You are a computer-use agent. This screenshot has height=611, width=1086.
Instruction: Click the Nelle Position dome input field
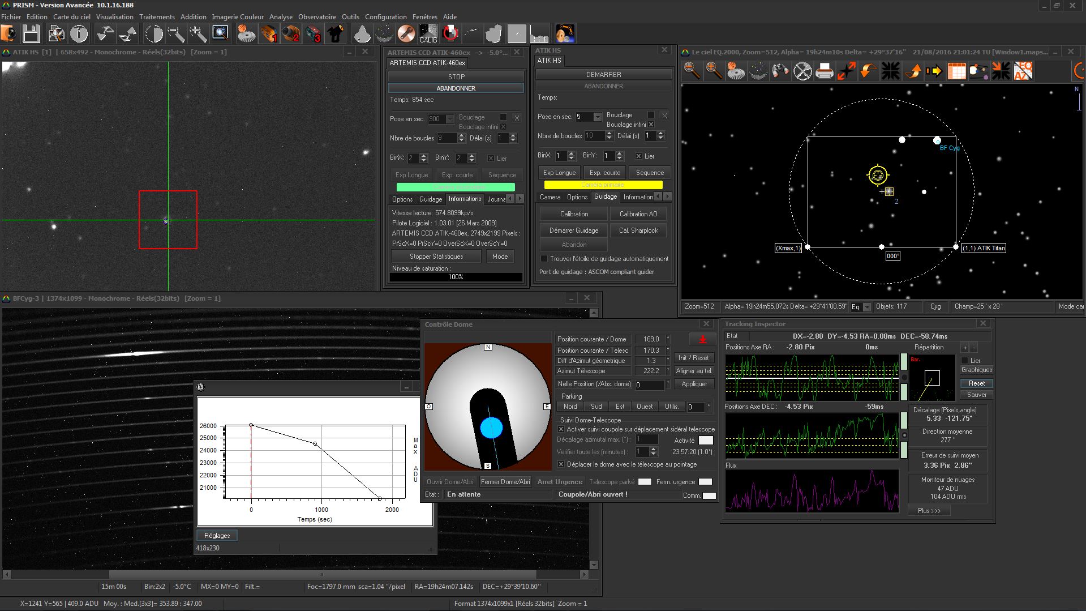pyautogui.click(x=649, y=384)
